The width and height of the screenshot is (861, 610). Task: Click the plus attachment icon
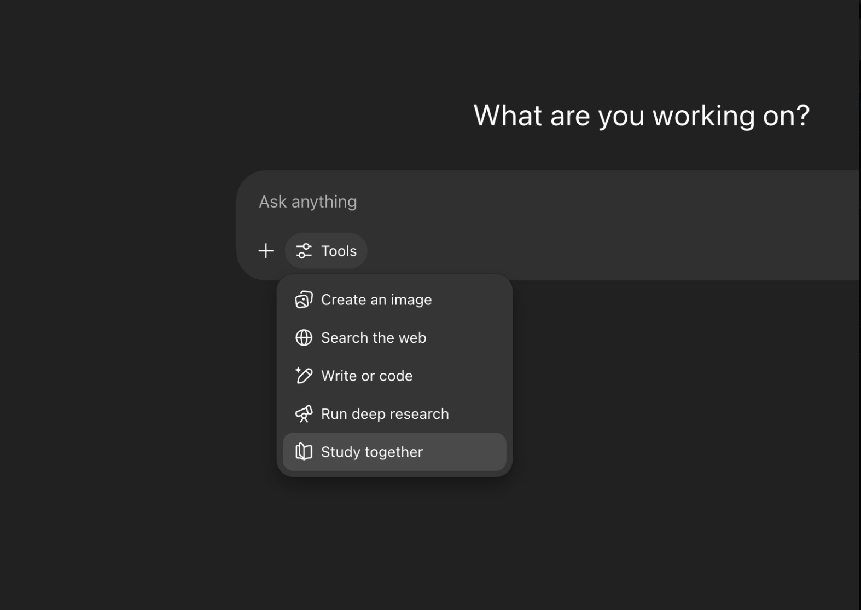tap(266, 251)
